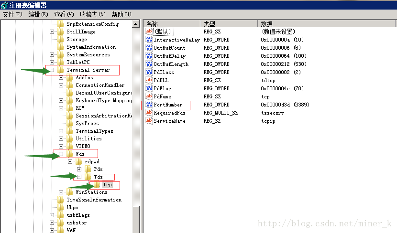397x233 pixels.
Task: Open the 文件(F) menu
Action: tap(12, 14)
